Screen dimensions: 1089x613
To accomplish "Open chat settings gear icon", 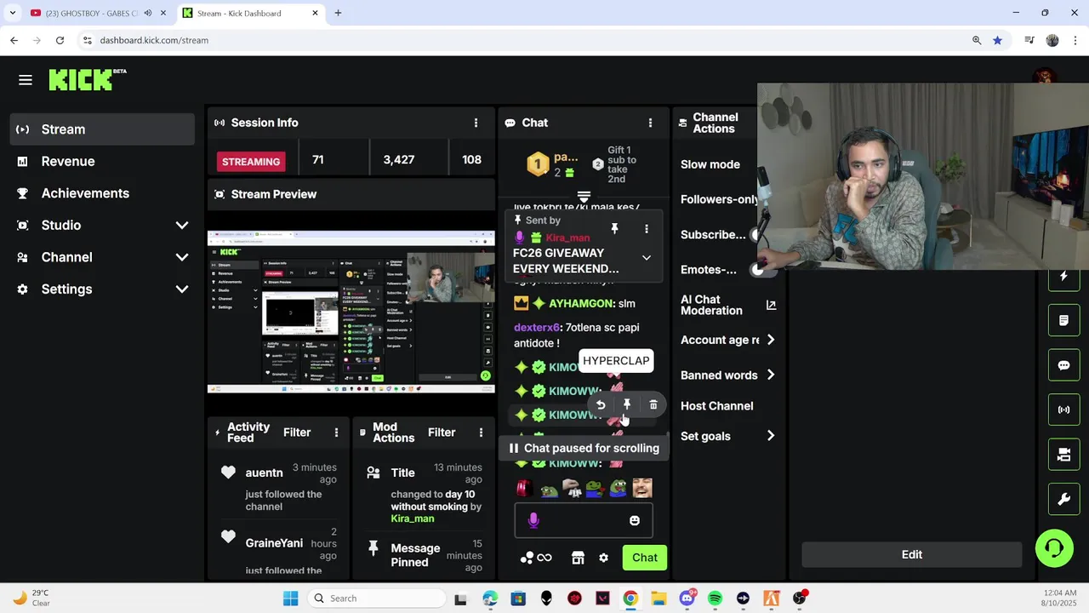I will click(x=603, y=558).
